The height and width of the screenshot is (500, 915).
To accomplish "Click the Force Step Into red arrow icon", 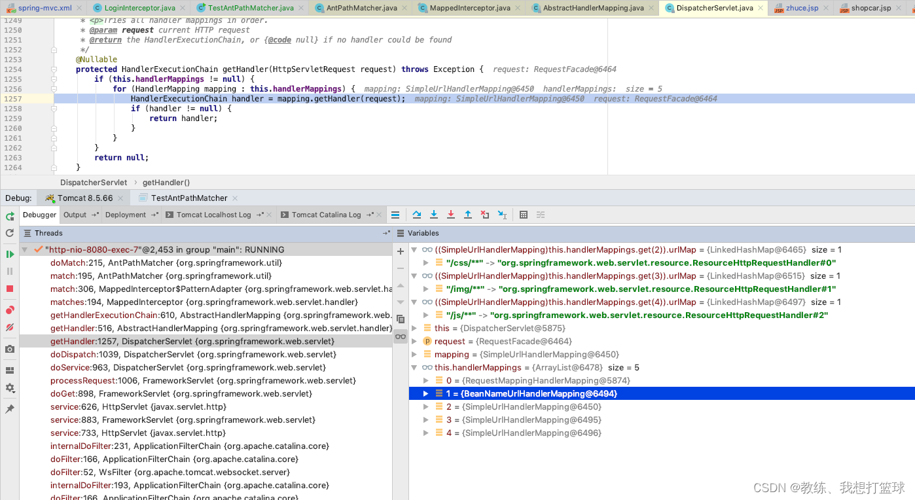I will (451, 214).
